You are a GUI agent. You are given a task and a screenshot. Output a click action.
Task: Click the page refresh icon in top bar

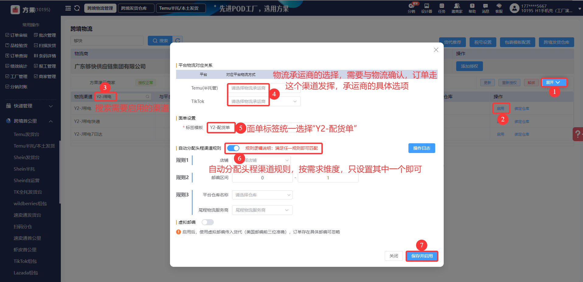(x=77, y=8)
